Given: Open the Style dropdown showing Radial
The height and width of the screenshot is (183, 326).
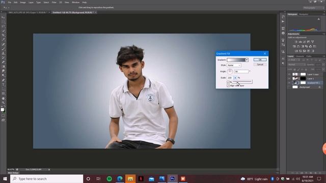Looking at the screenshot, I should pyautogui.click(x=234, y=66).
